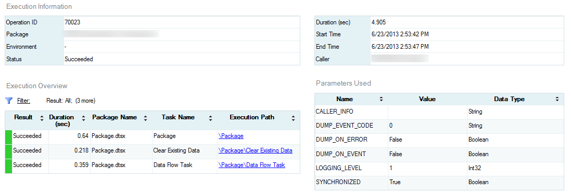Screen dimensions: 571x194
Task: Open \Package\Data Flow Task link
Action: [251, 165]
